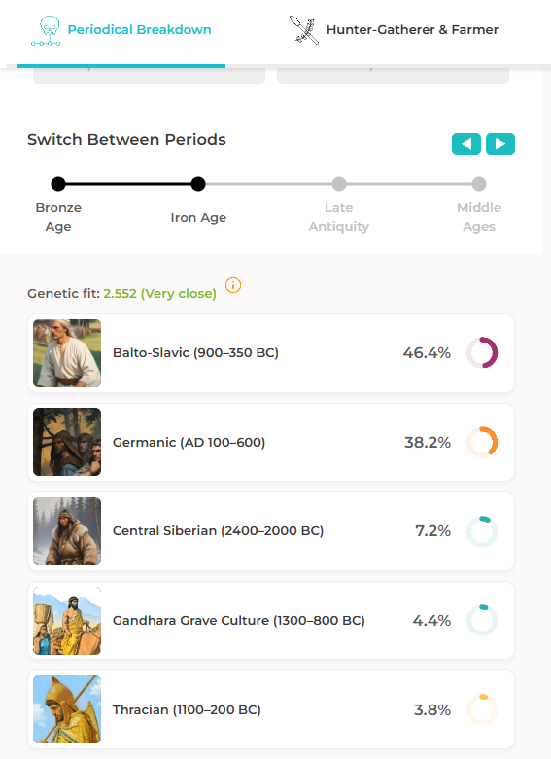
Task: Click the Germanic orange donut chart
Action: pos(482,442)
